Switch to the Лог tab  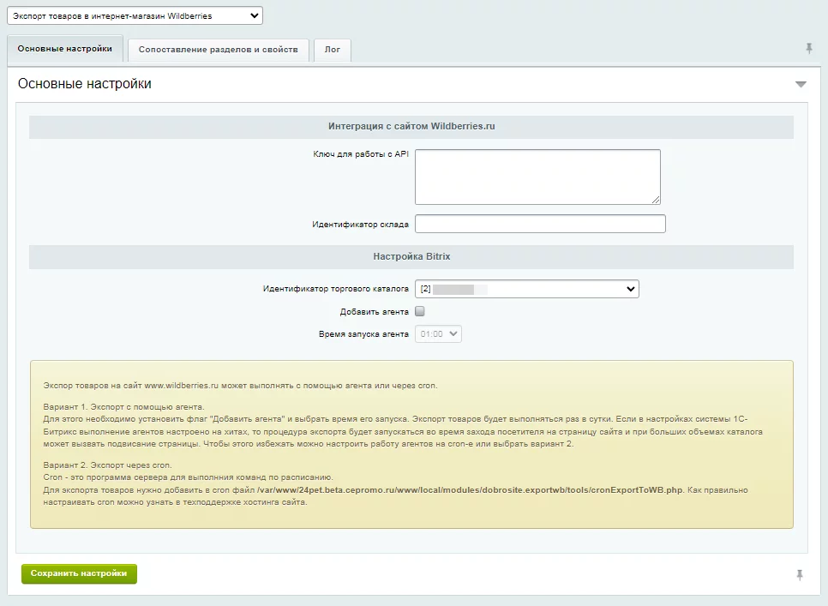click(332, 50)
